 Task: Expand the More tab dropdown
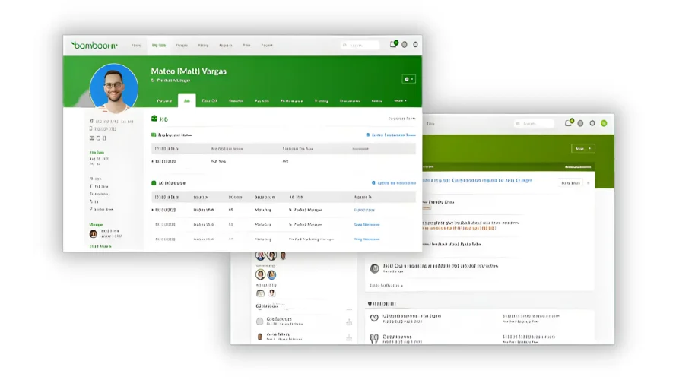[400, 101]
